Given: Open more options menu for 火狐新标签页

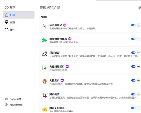Looking at the screenshot, I should (x=138, y=67).
